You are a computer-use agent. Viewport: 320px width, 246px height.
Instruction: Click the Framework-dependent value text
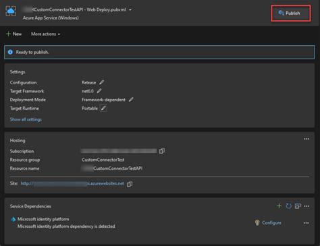[x=103, y=100]
